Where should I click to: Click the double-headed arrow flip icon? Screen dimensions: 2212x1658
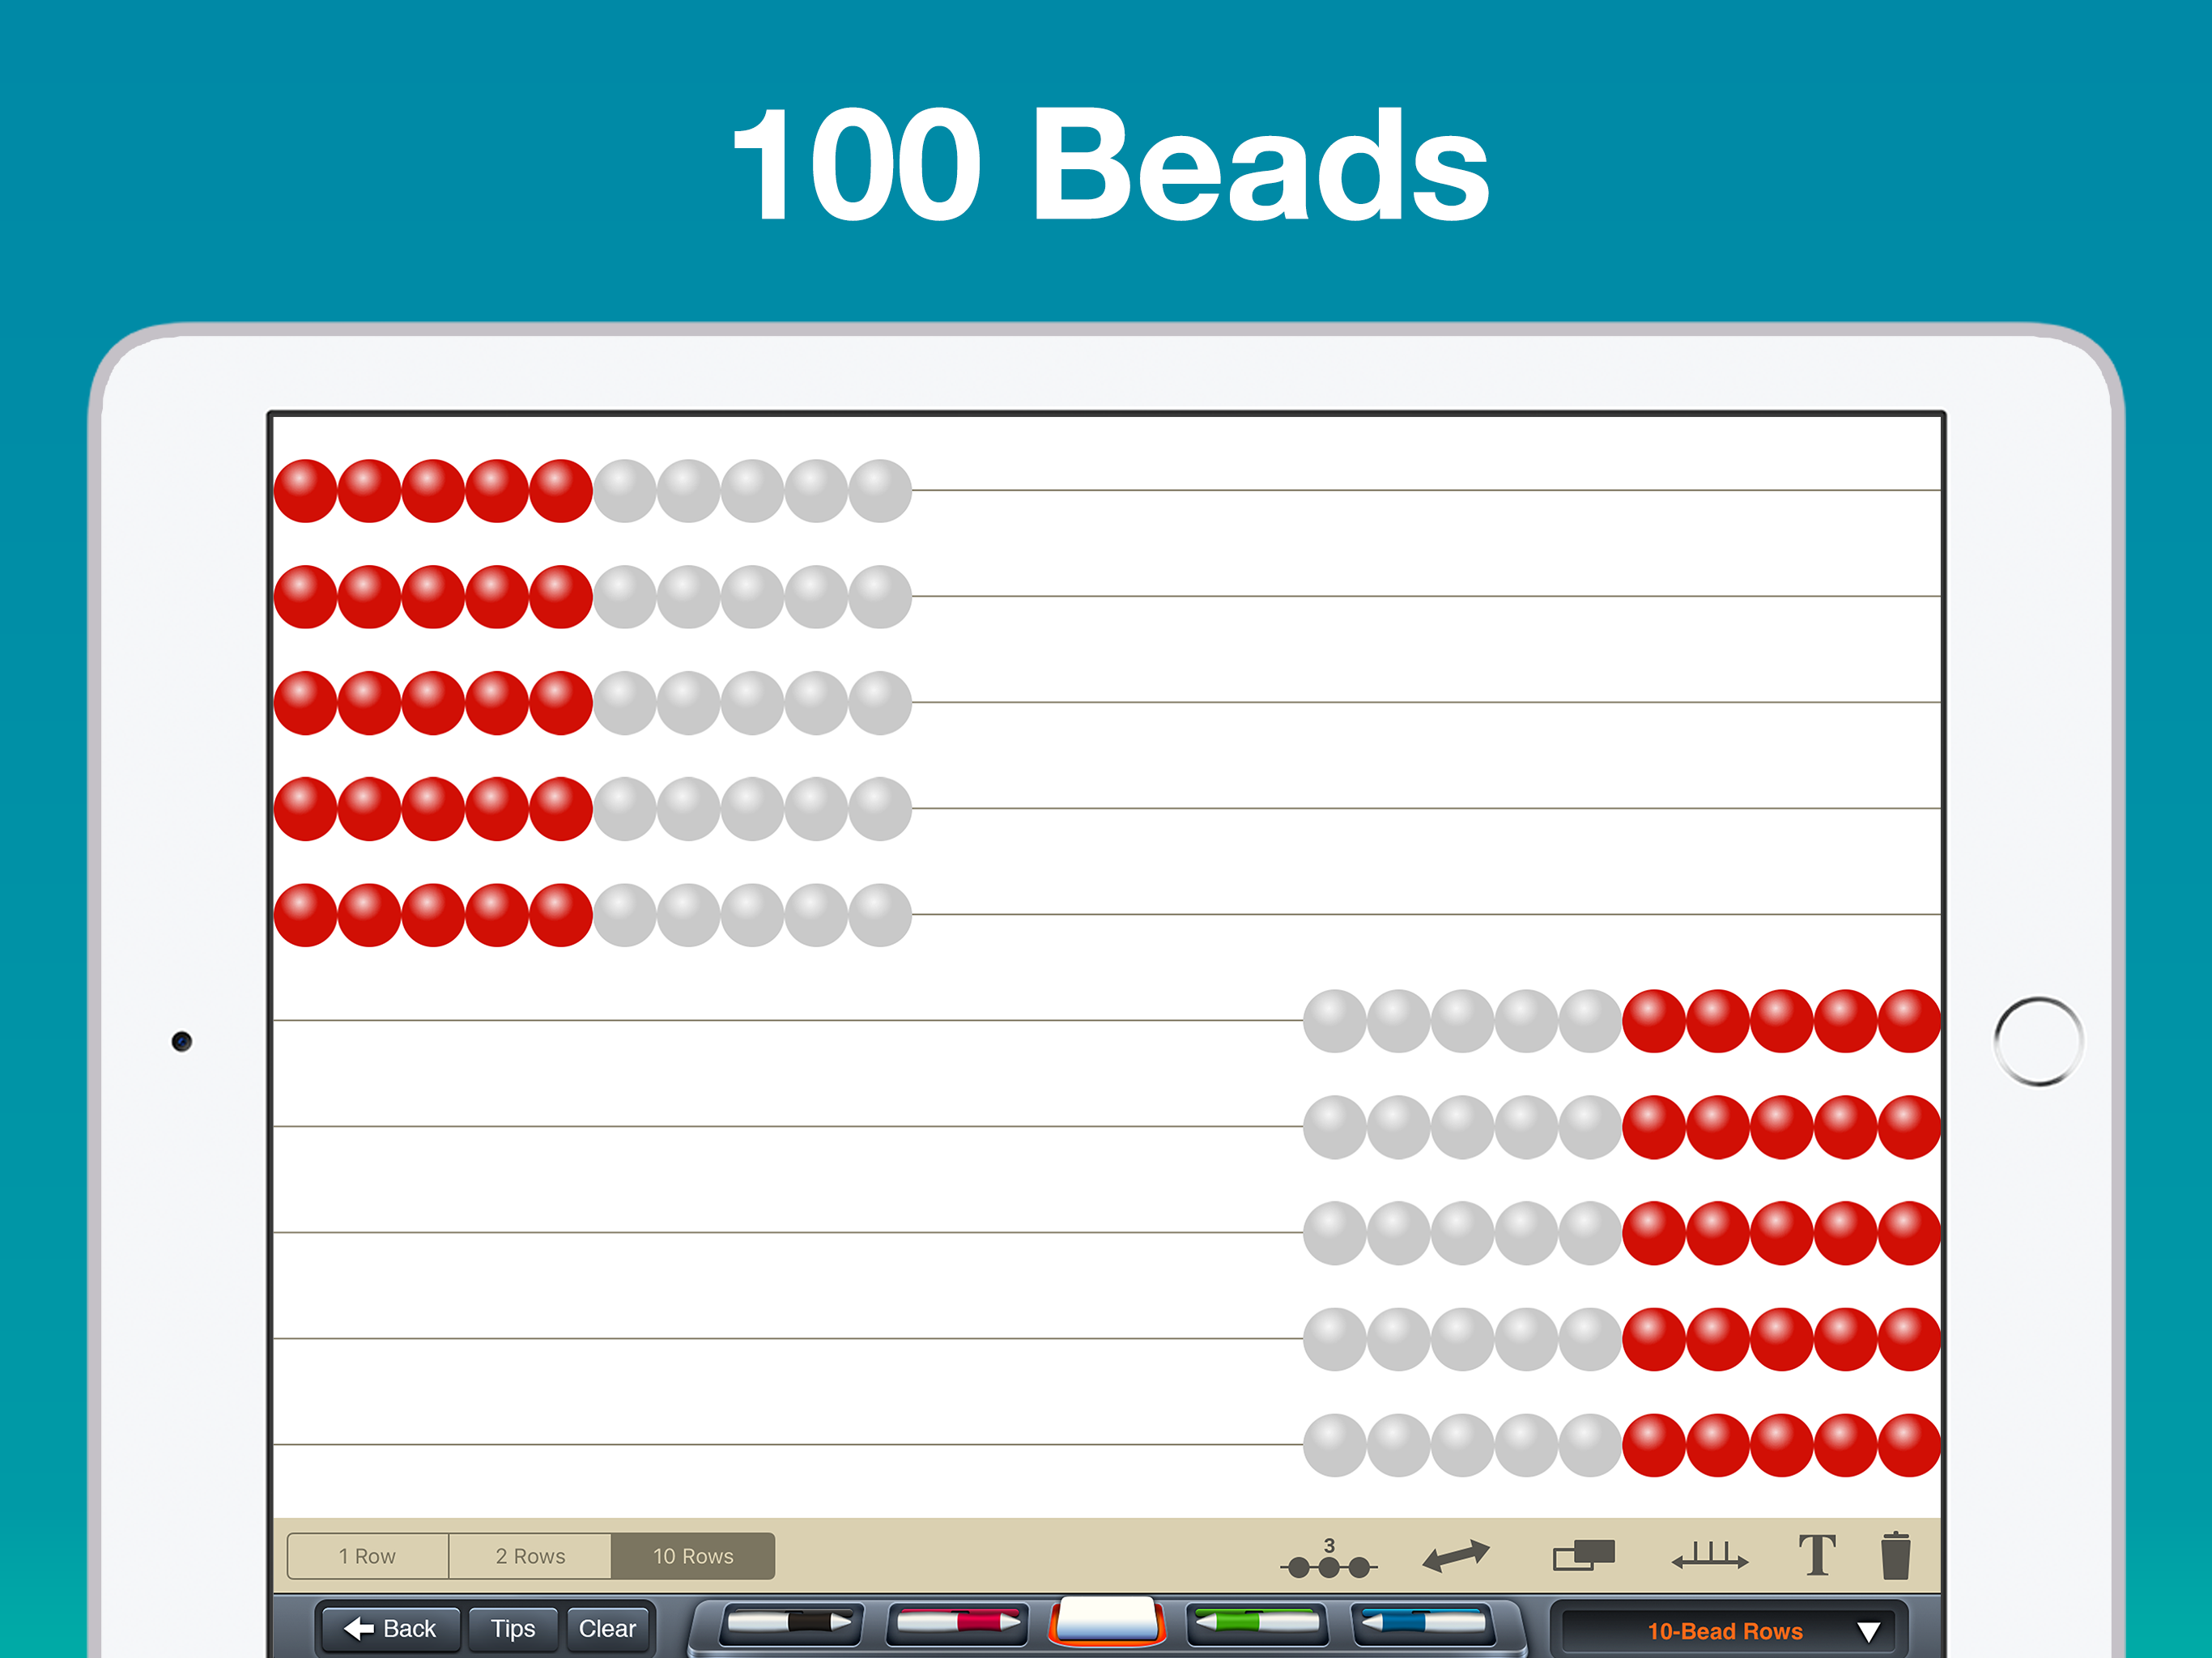[x=1455, y=1556]
